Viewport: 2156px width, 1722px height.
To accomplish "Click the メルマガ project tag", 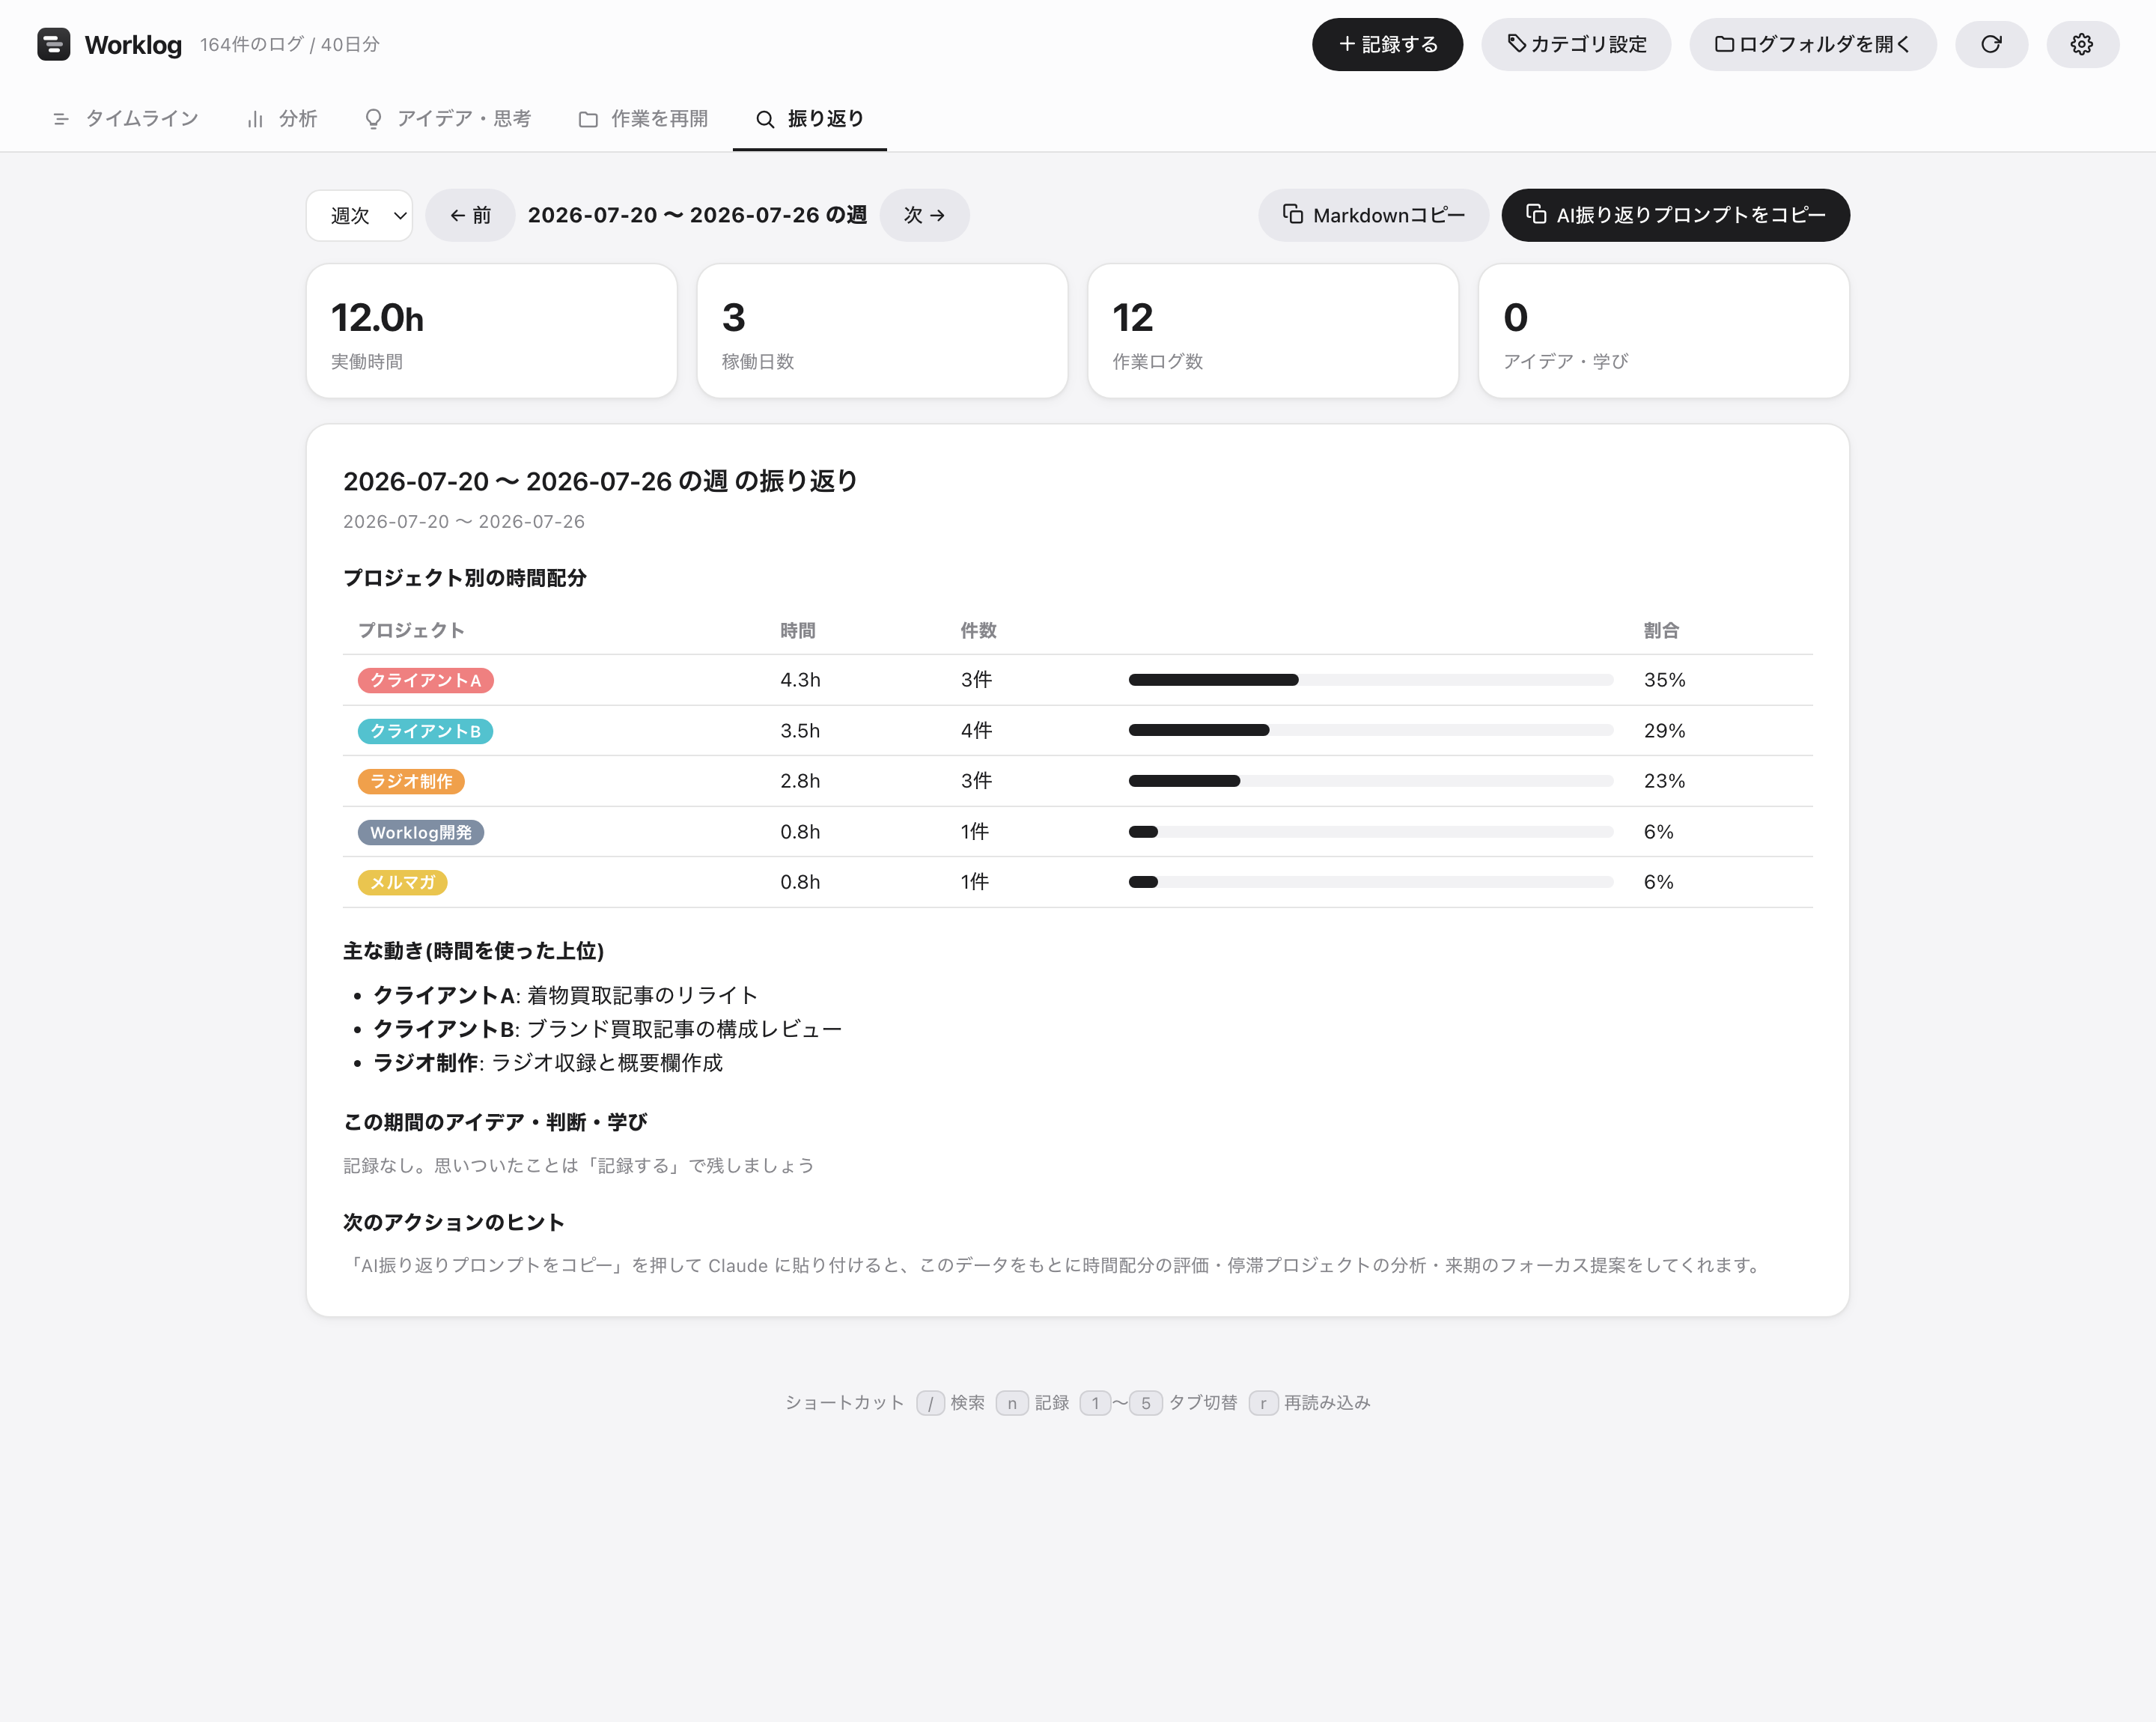I will [403, 882].
